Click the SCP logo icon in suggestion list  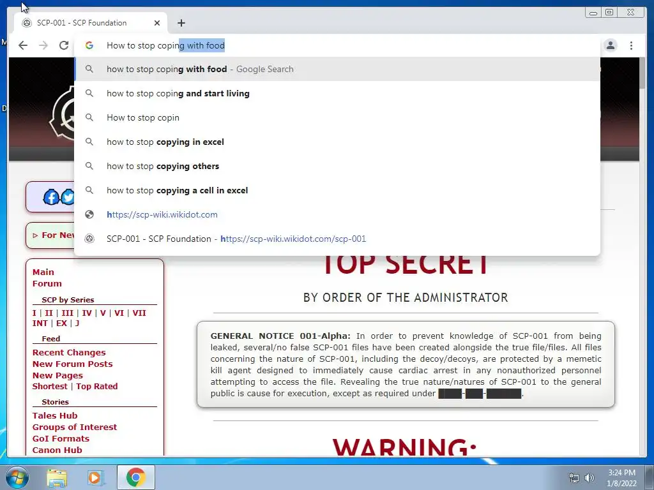coord(89,239)
